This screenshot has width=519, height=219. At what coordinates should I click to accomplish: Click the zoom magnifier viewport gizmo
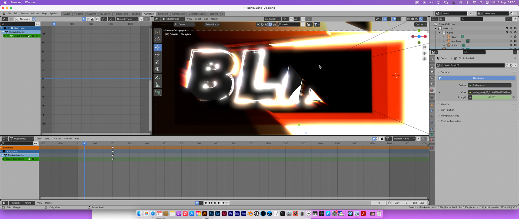point(424,47)
